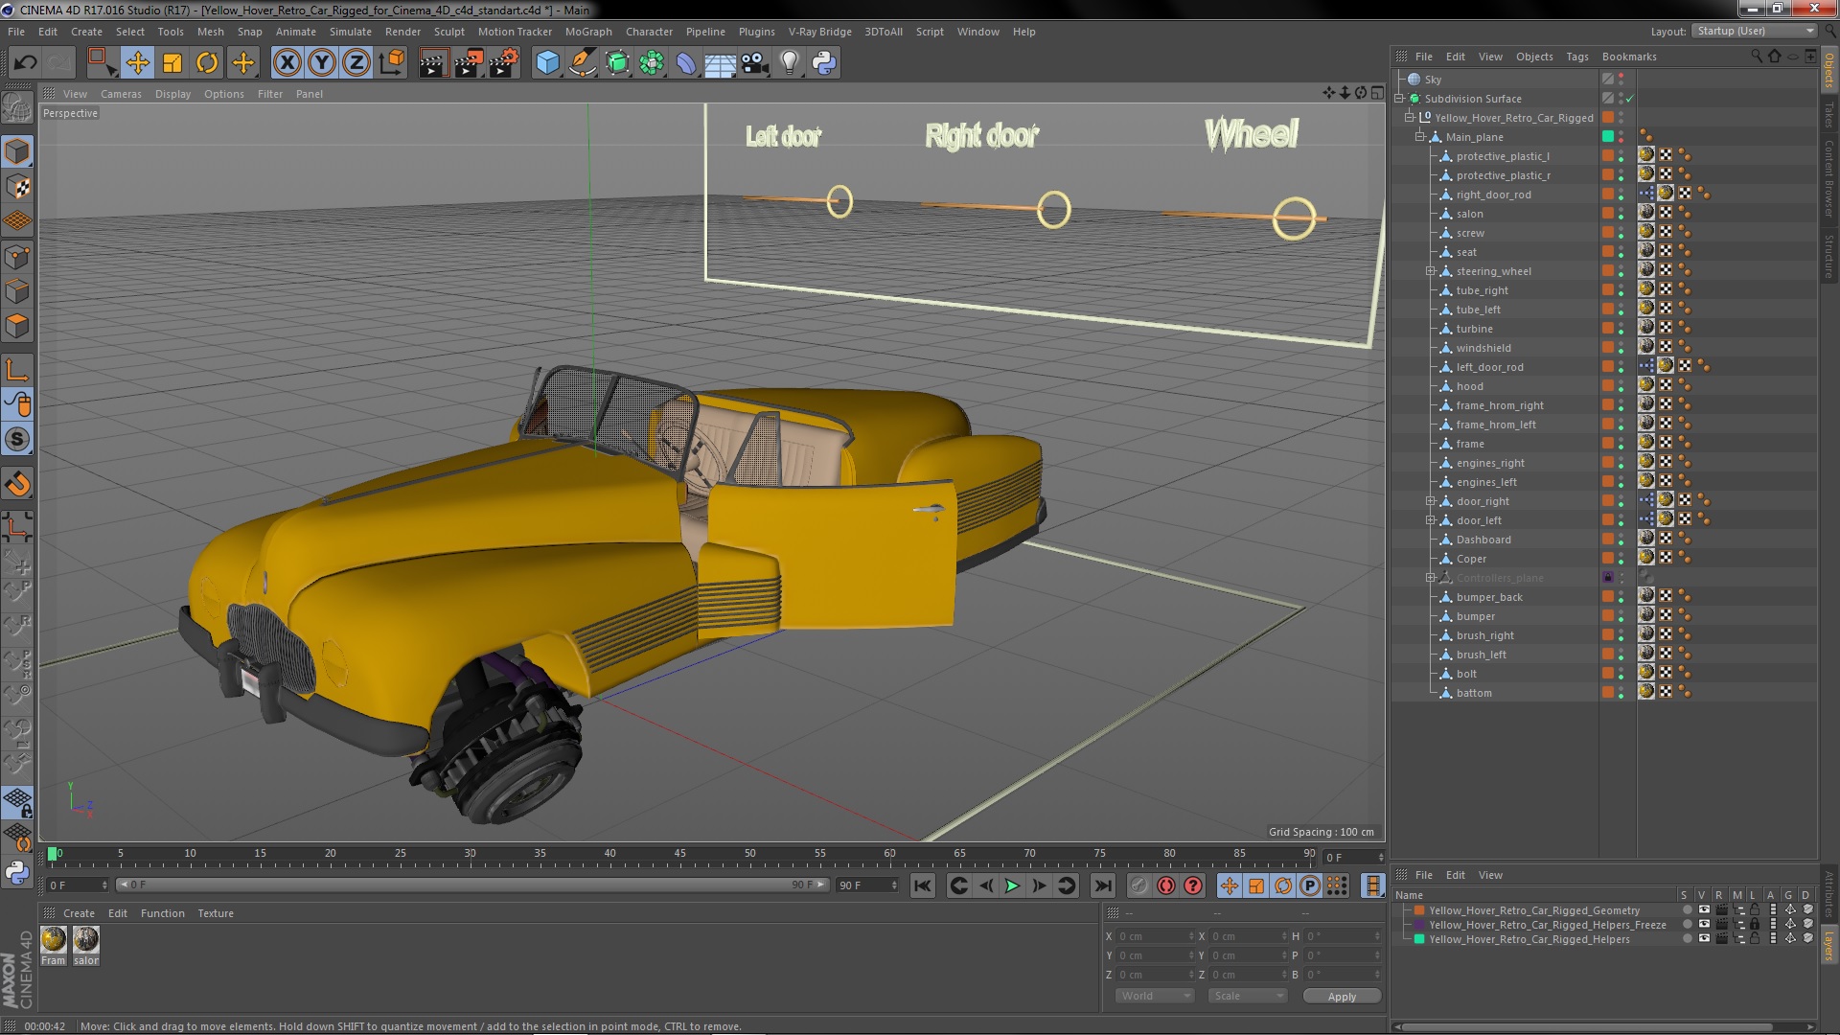
Task: Collapse the Subdivision Surface tree node
Action: pos(1400,99)
